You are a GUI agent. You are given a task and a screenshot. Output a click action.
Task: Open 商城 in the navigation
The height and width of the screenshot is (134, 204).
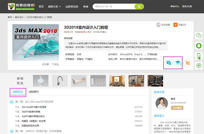[86, 6]
